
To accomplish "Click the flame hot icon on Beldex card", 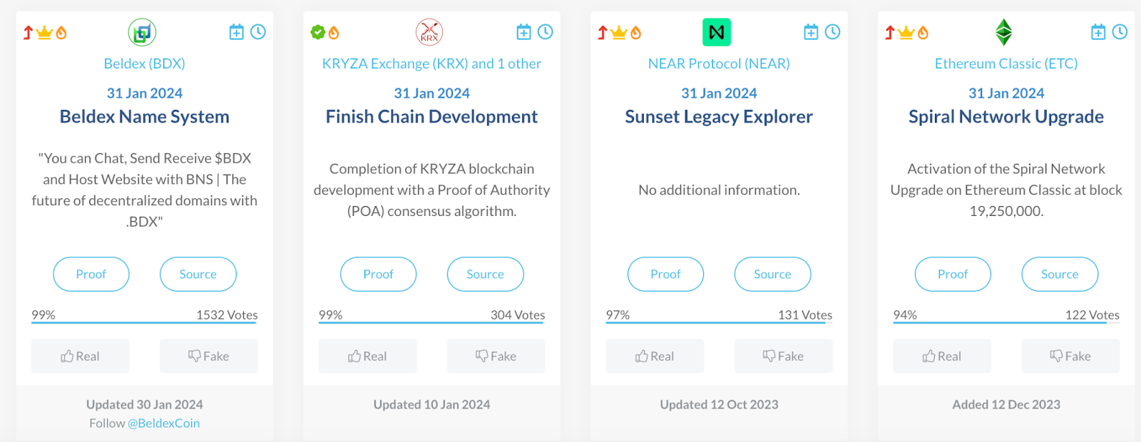I will (61, 32).
